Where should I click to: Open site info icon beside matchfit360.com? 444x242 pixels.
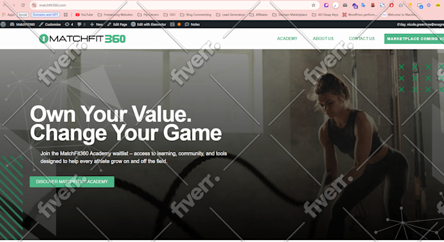point(34,5)
